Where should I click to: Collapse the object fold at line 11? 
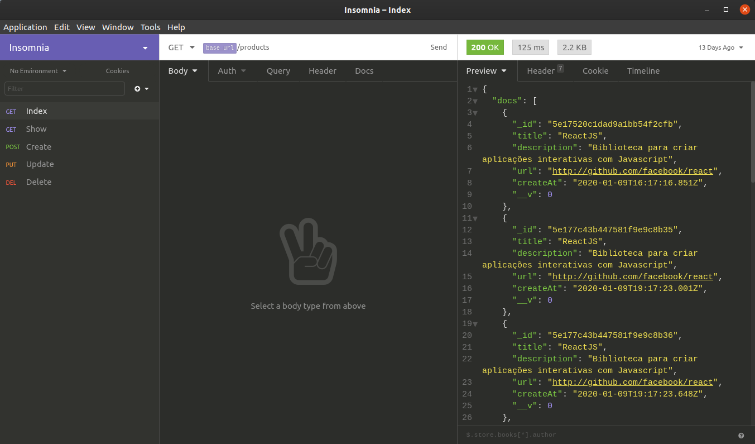(475, 218)
